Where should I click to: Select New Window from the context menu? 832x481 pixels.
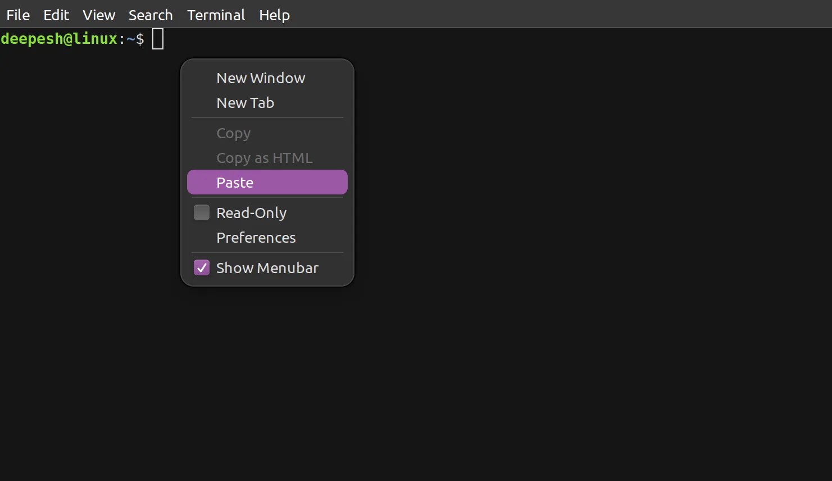260,78
